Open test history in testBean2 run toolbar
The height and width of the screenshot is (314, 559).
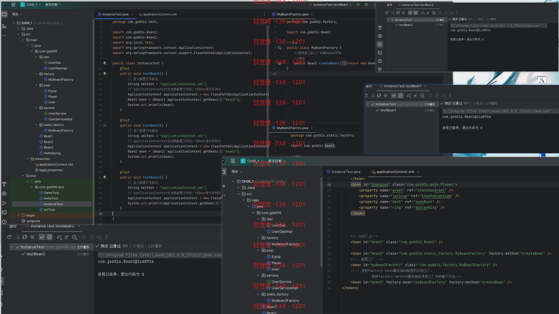click(75, 237)
